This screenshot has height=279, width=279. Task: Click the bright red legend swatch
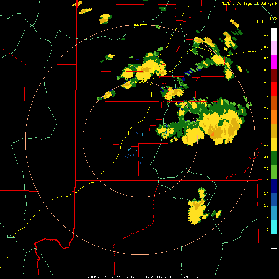pos(274,89)
